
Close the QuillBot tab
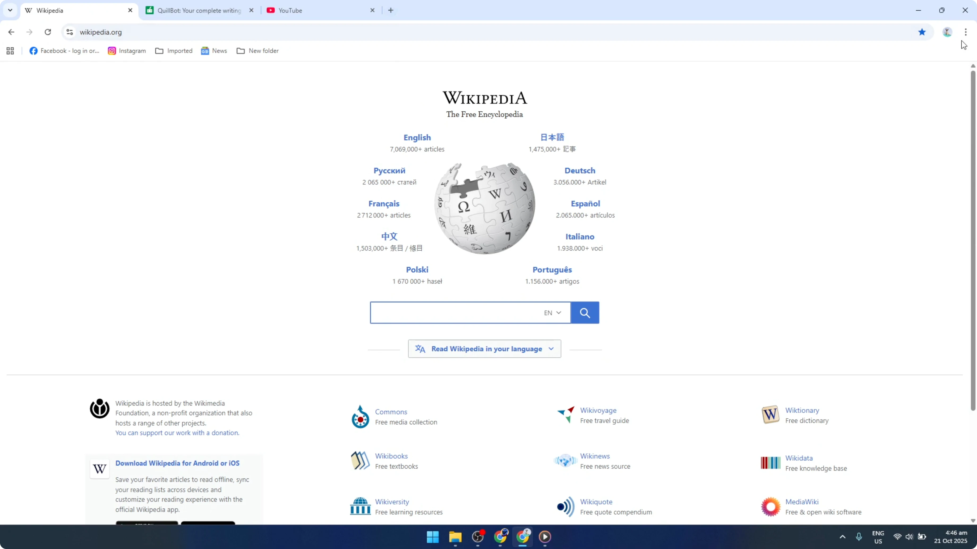(251, 10)
